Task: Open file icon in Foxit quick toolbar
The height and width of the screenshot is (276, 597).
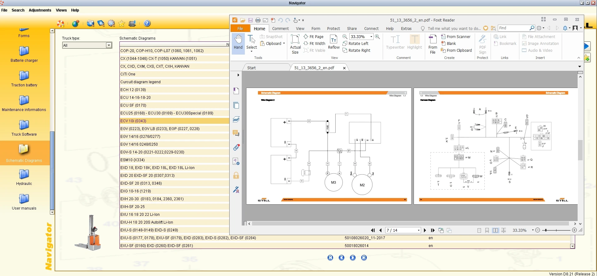Action: point(243,20)
